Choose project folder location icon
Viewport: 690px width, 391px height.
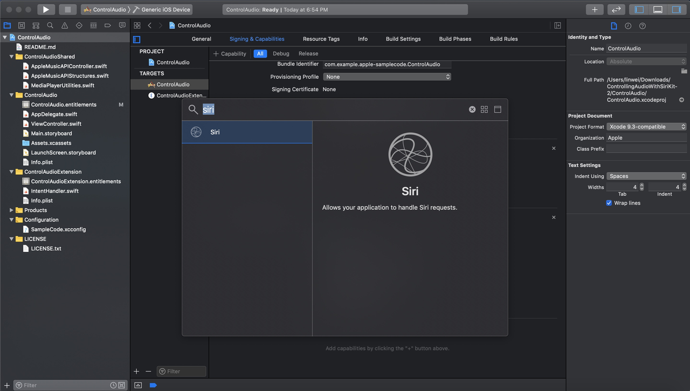point(684,71)
